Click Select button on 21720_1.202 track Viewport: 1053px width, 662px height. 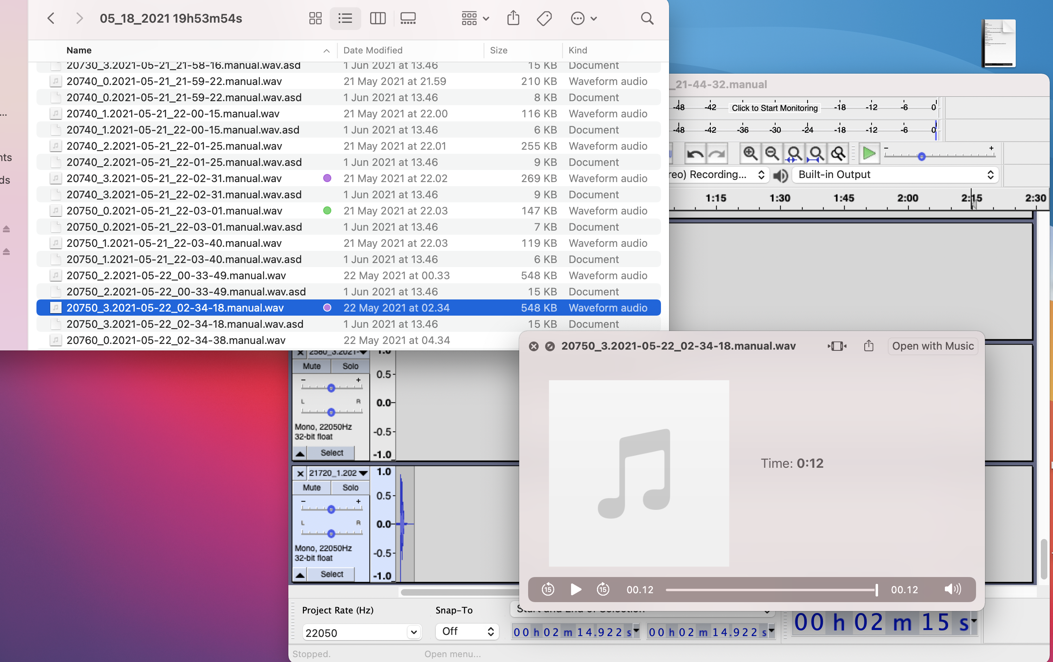click(x=331, y=574)
